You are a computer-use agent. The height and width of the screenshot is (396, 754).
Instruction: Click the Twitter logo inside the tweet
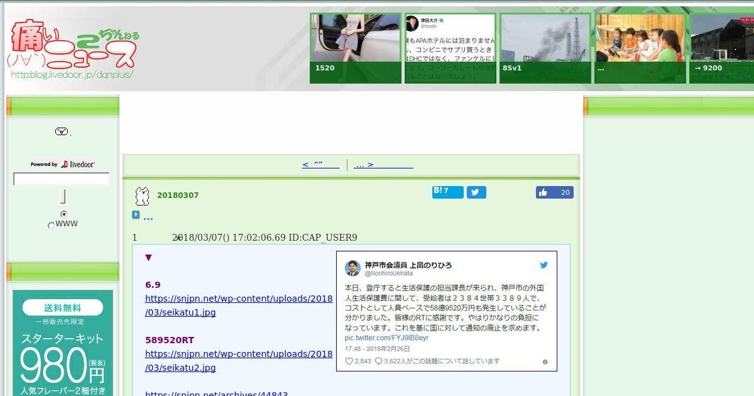[544, 265]
